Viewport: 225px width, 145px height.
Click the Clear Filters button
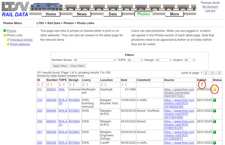coord(78,66)
